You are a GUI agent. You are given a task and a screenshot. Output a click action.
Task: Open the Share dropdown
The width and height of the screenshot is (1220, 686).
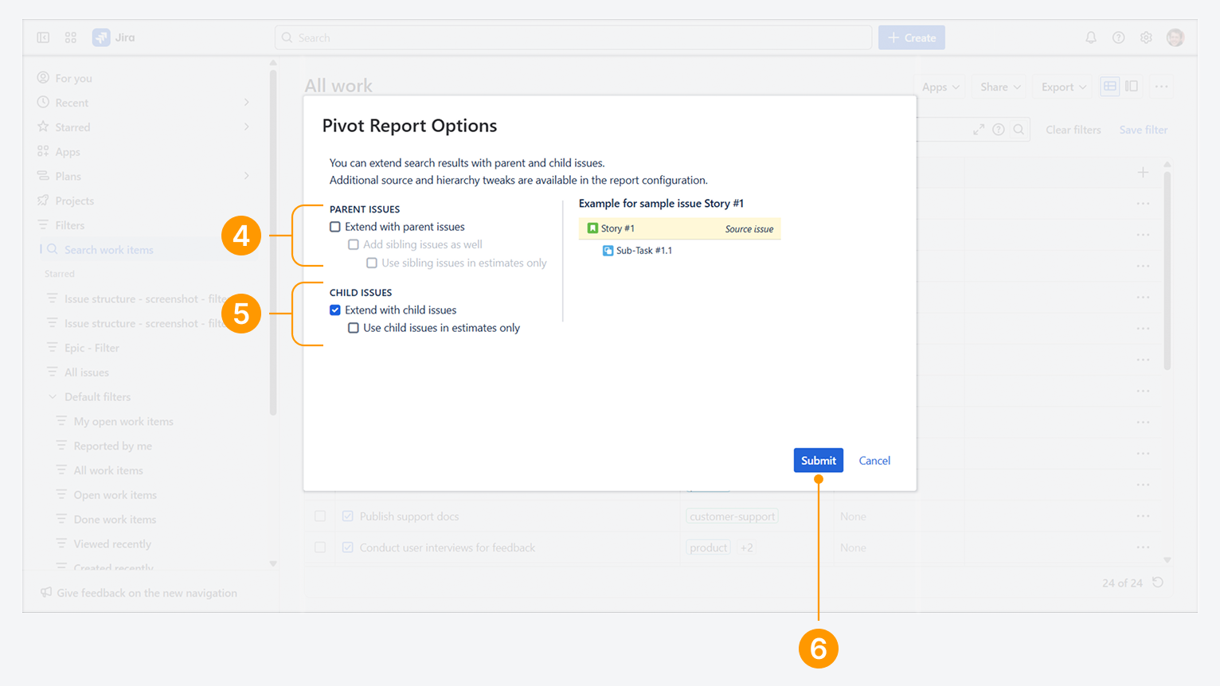1000,87
